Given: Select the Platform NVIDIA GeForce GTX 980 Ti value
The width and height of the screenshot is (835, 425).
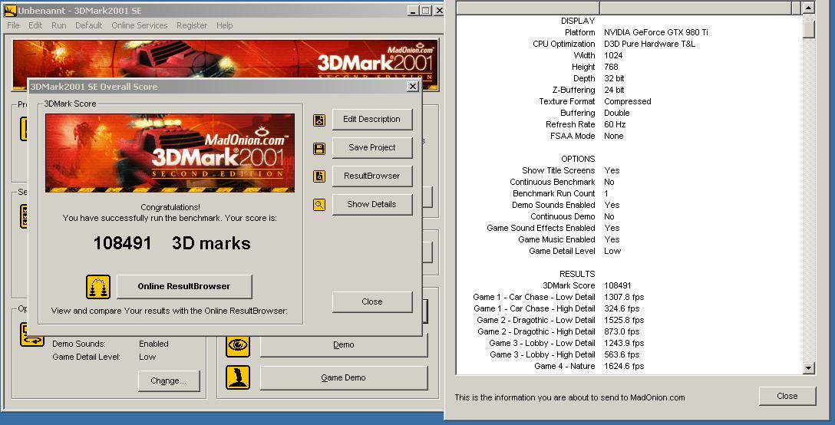Looking at the screenshot, I should (x=656, y=32).
